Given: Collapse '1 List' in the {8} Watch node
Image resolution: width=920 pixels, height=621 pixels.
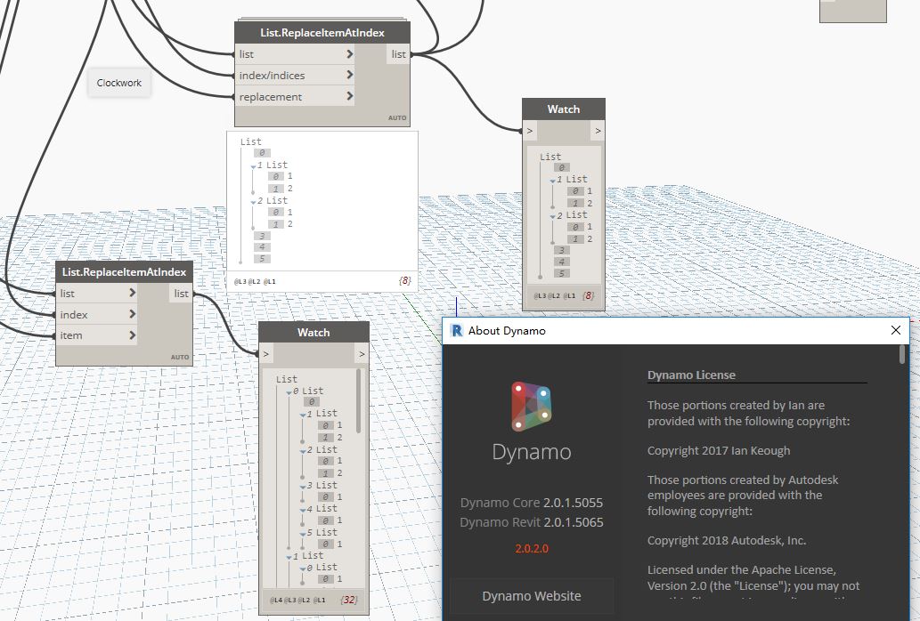Looking at the screenshot, I should click(552, 181).
